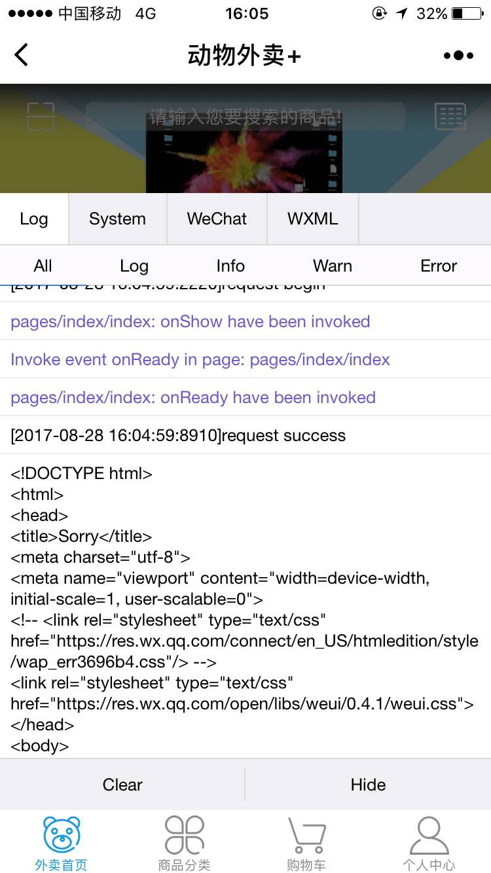Filter logs by Warn
Screen dimensions: 491x873
tap(333, 266)
